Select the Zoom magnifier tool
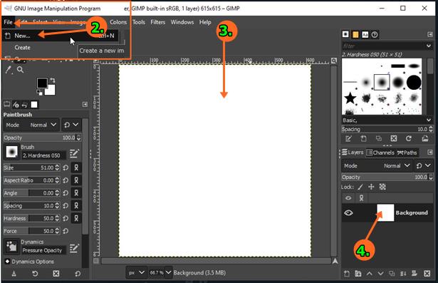Image resolution: width=438 pixels, height=283 pixels. click(20, 70)
